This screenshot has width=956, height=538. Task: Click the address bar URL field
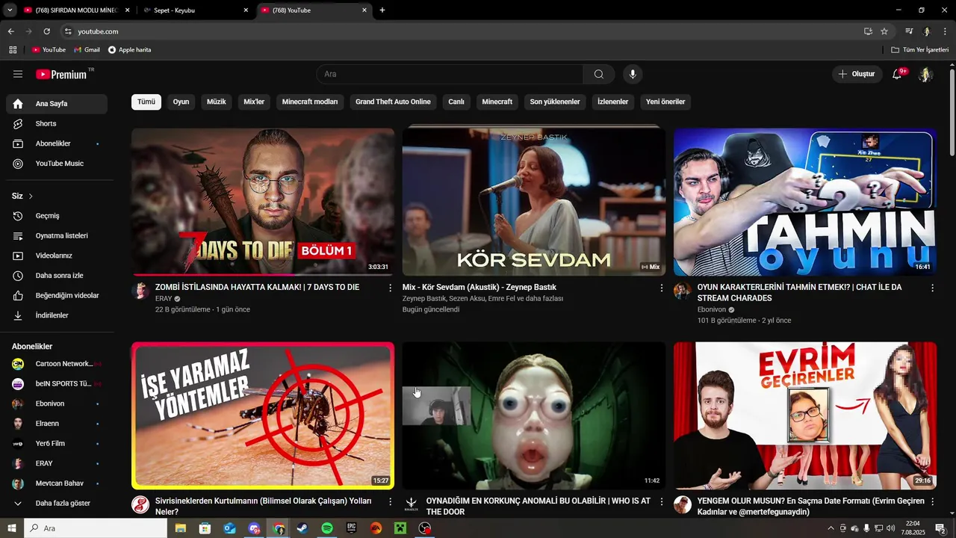[x=463, y=31]
